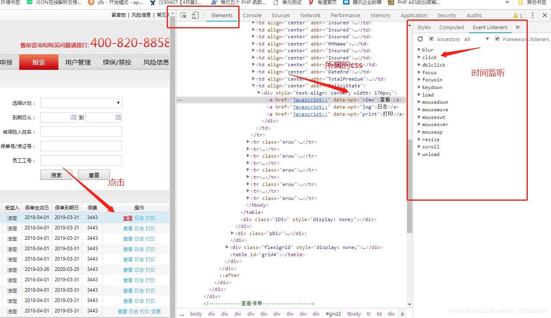Go to the Application tab
551x318 pixels.
coord(414,15)
